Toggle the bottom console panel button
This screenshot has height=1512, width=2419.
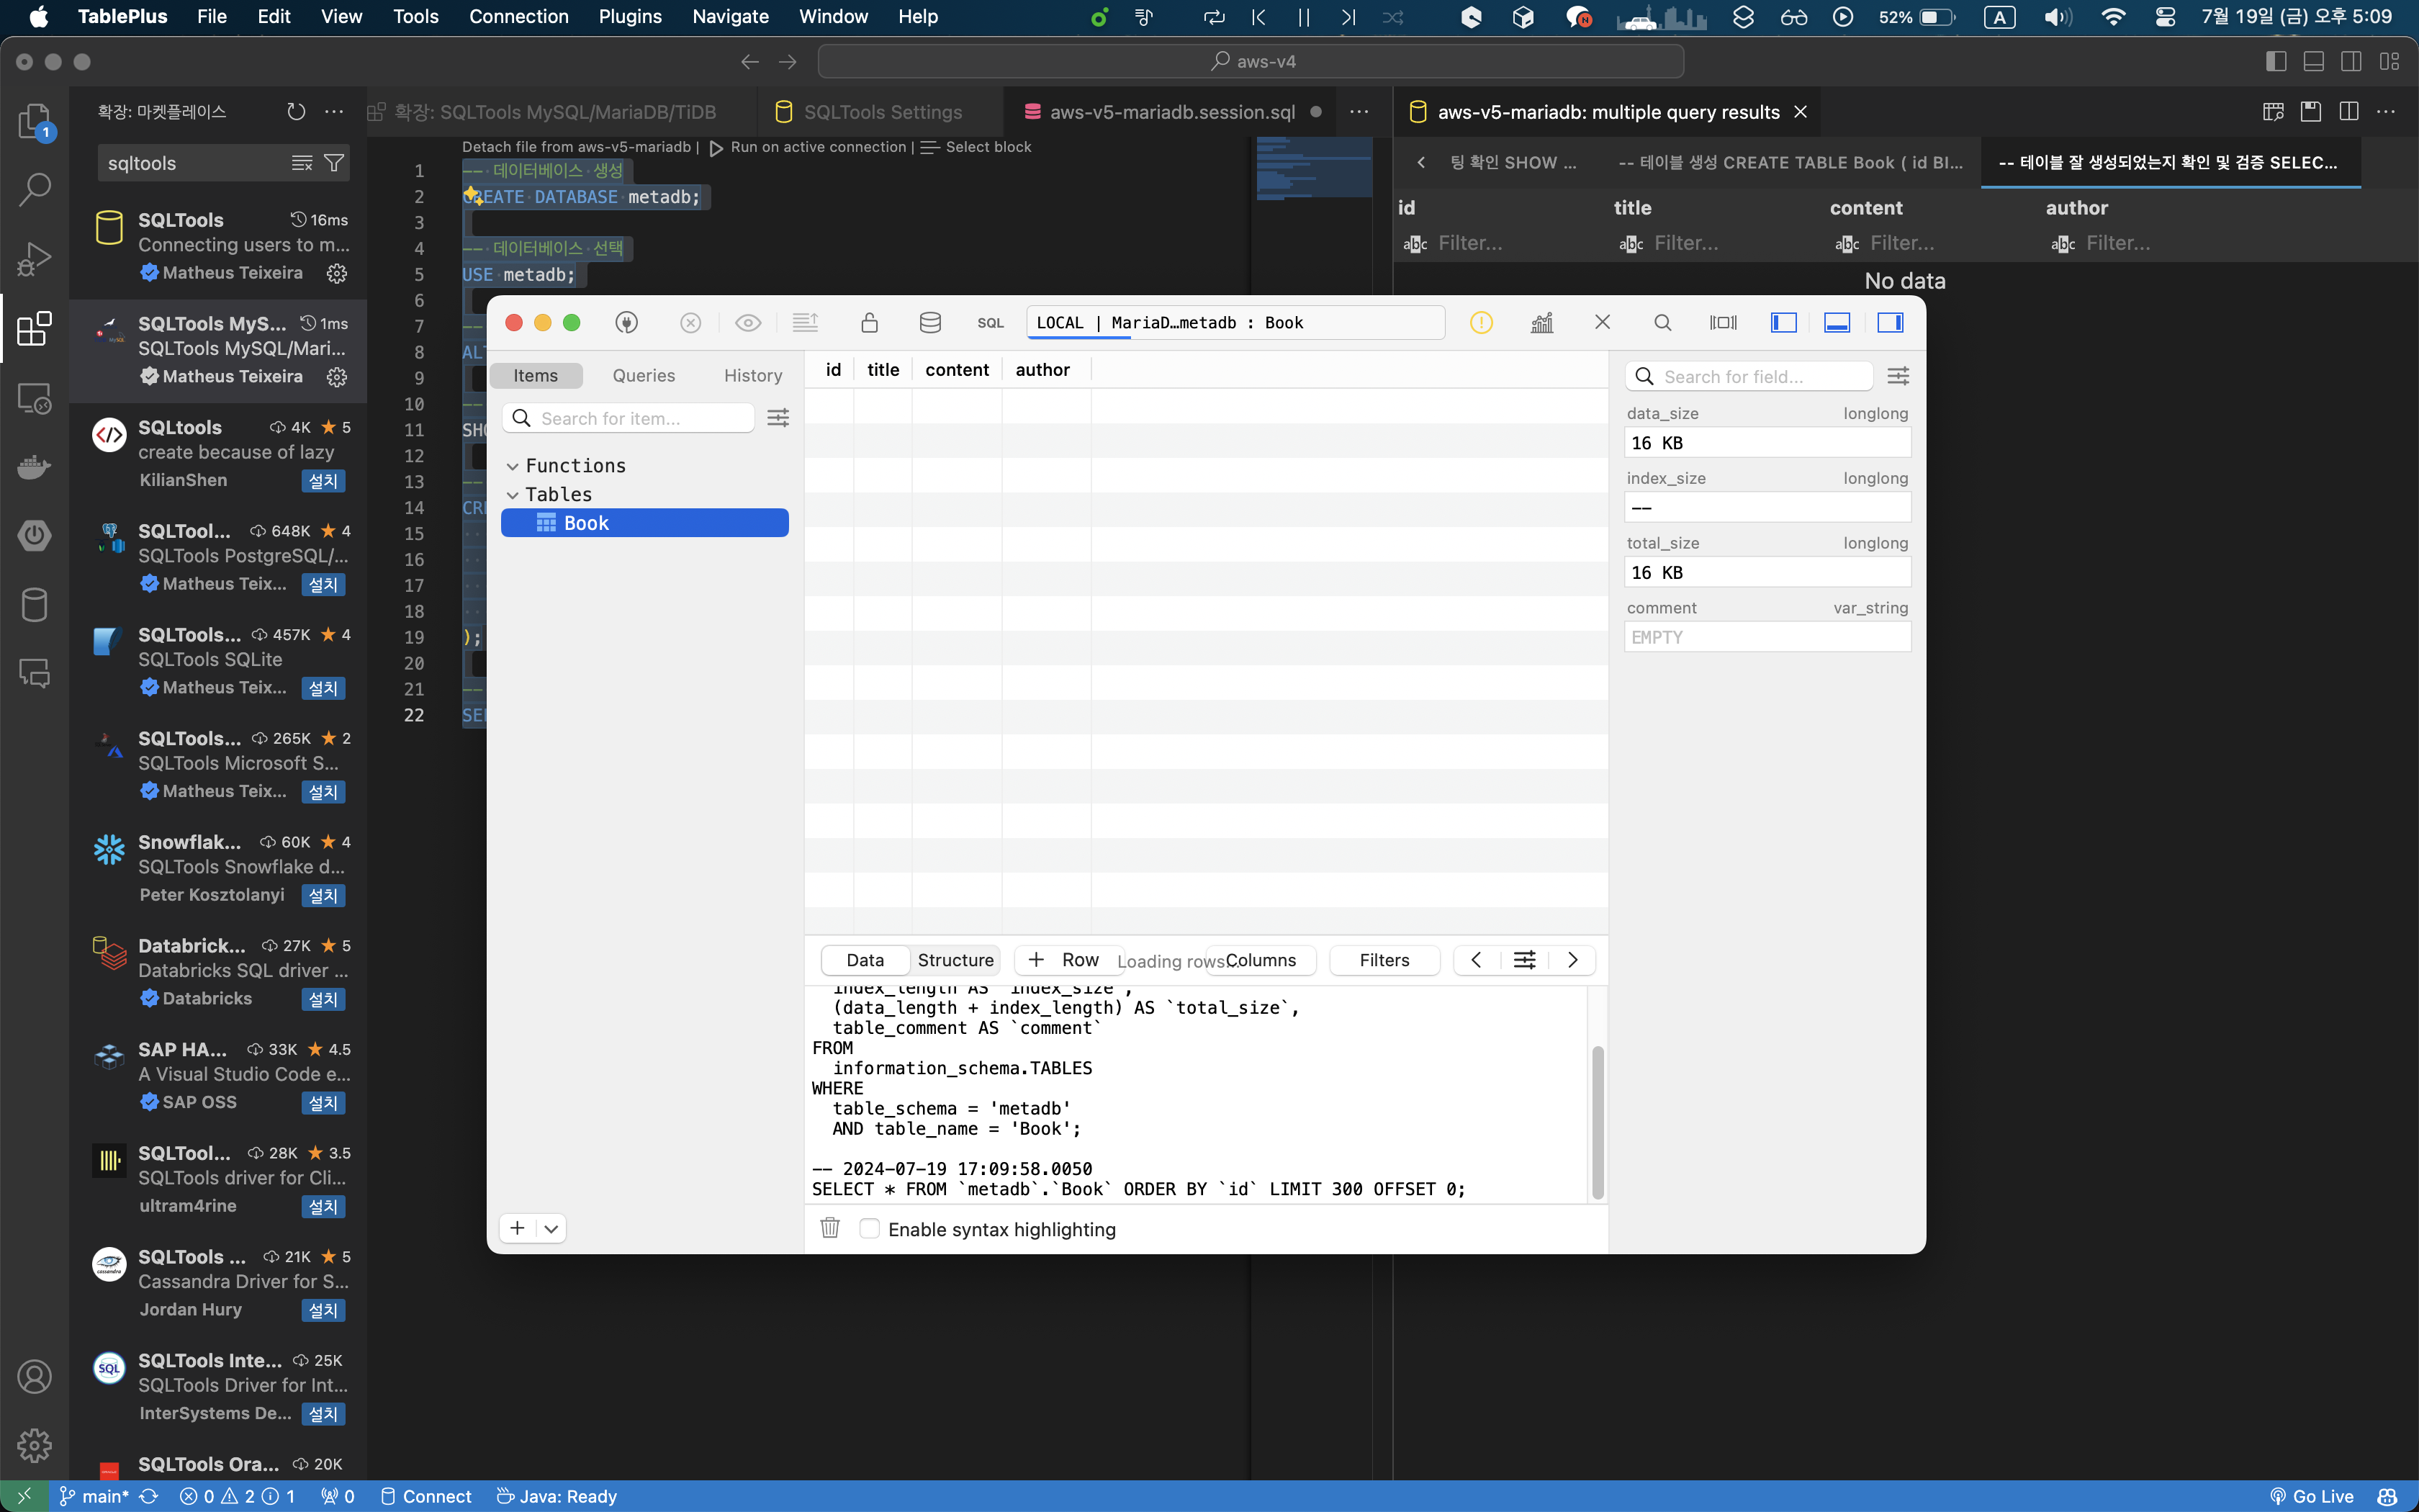(x=1837, y=322)
